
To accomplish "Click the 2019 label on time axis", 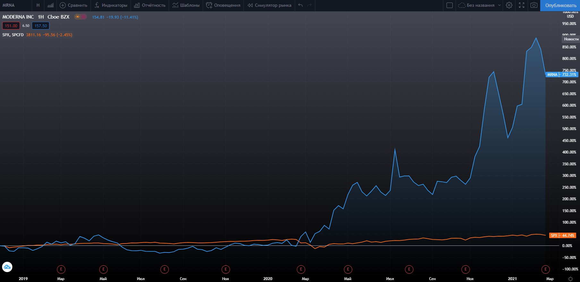I will click(x=23, y=279).
